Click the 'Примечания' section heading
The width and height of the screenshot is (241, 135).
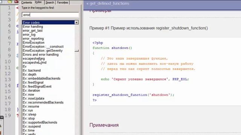(x=104, y=125)
